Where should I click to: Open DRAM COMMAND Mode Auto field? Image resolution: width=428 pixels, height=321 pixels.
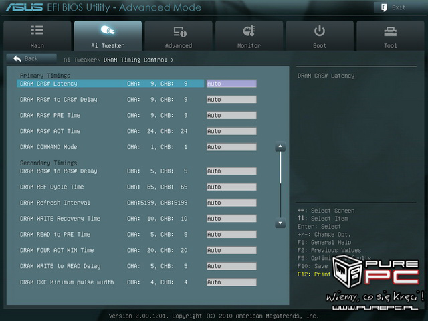coord(231,147)
